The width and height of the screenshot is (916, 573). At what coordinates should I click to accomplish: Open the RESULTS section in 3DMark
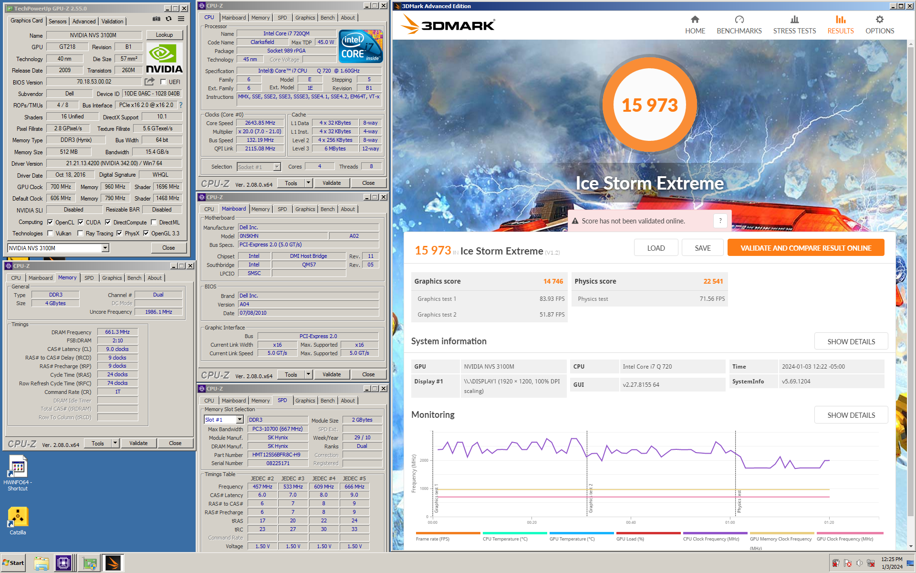tap(841, 25)
